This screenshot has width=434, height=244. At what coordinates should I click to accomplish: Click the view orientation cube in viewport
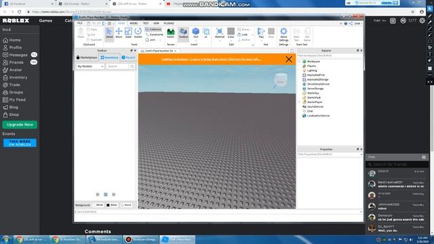click(280, 81)
